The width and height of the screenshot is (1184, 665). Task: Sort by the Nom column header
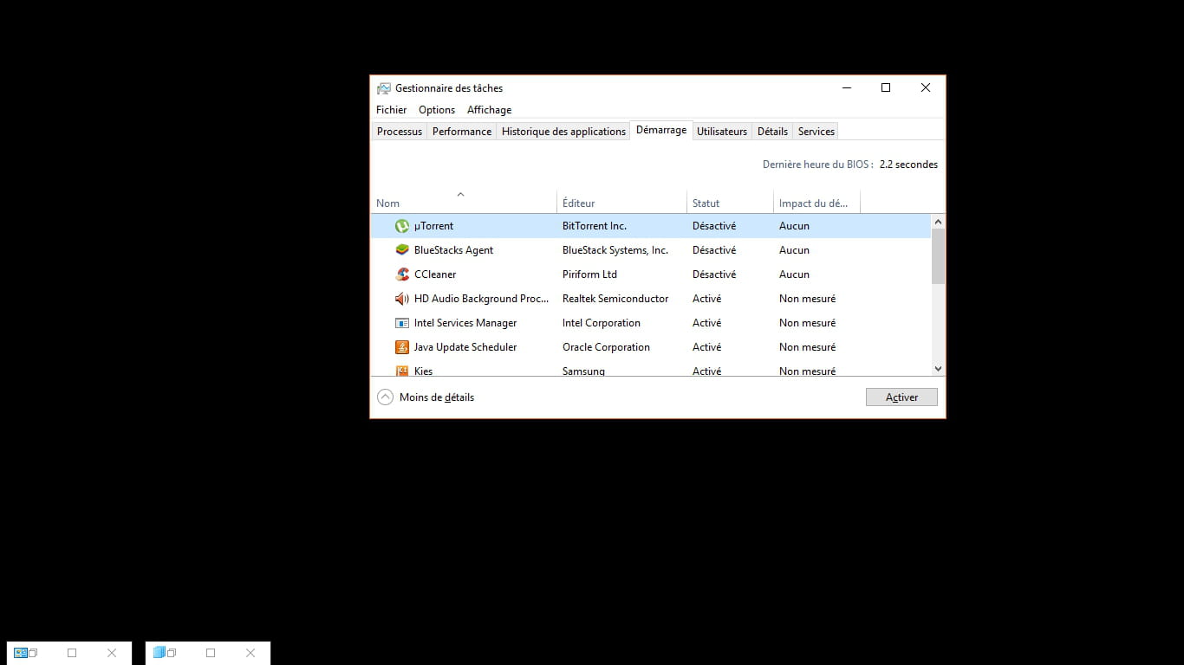pos(464,203)
